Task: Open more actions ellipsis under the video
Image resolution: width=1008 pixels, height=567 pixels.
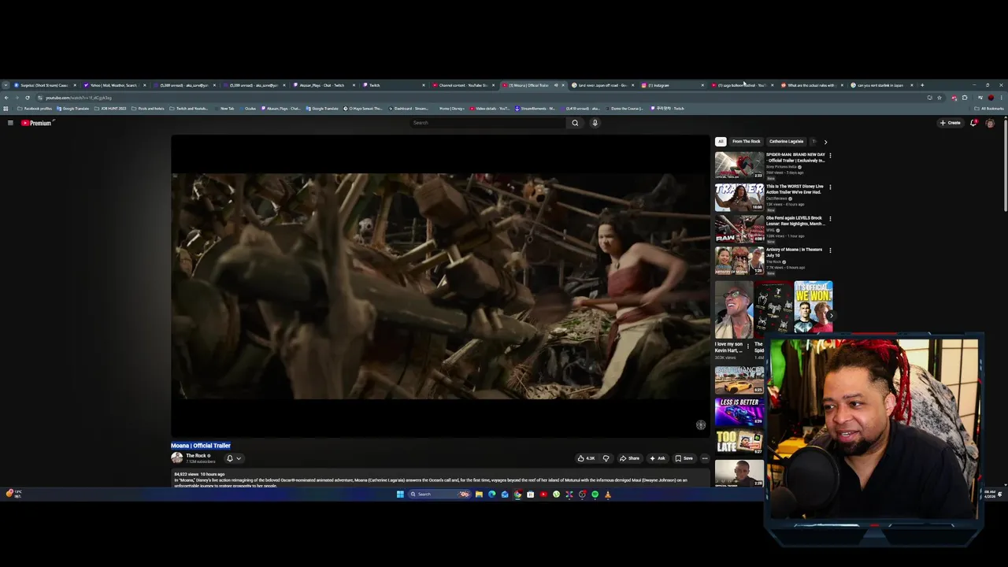Action: 705,458
